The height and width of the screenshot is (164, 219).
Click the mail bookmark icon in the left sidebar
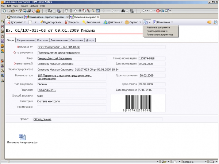tap(3, 22)
